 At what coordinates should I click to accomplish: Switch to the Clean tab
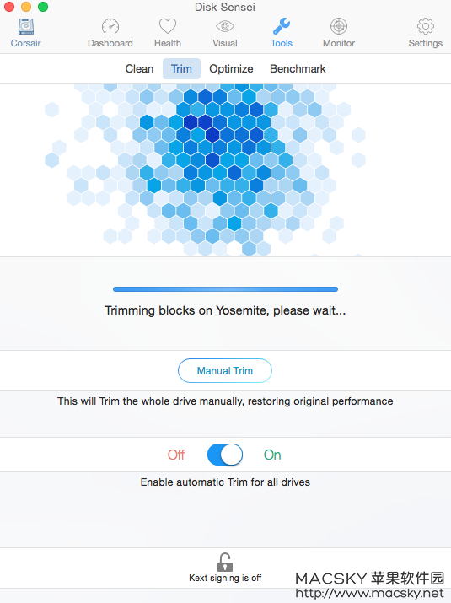(x=139, y=69)
